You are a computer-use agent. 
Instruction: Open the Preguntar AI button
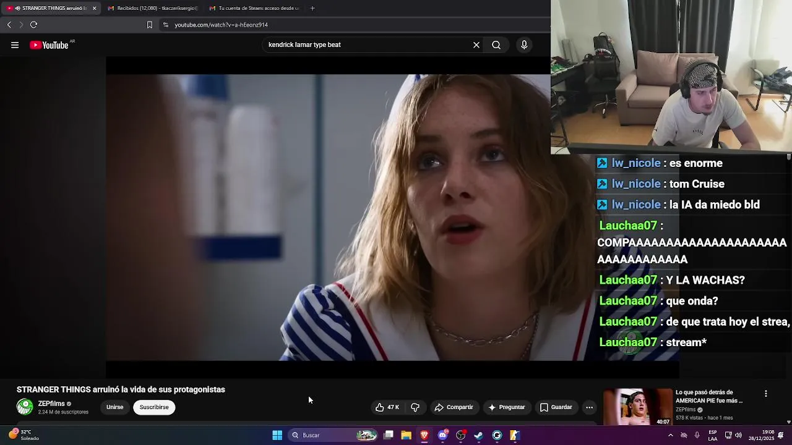[506, 407]
